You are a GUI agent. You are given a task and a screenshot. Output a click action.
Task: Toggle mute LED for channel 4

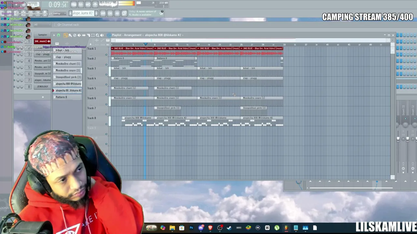pos(14,61)
